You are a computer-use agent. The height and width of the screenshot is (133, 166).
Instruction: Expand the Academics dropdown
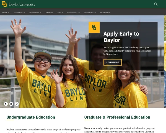(19, 12)
